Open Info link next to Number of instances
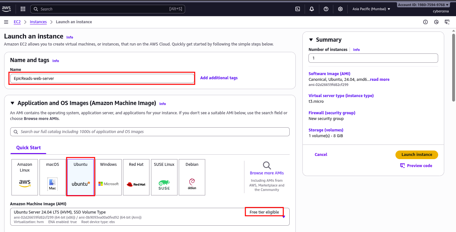The width and height of the screenshot is (456, 232). click(x=357, y=50)
